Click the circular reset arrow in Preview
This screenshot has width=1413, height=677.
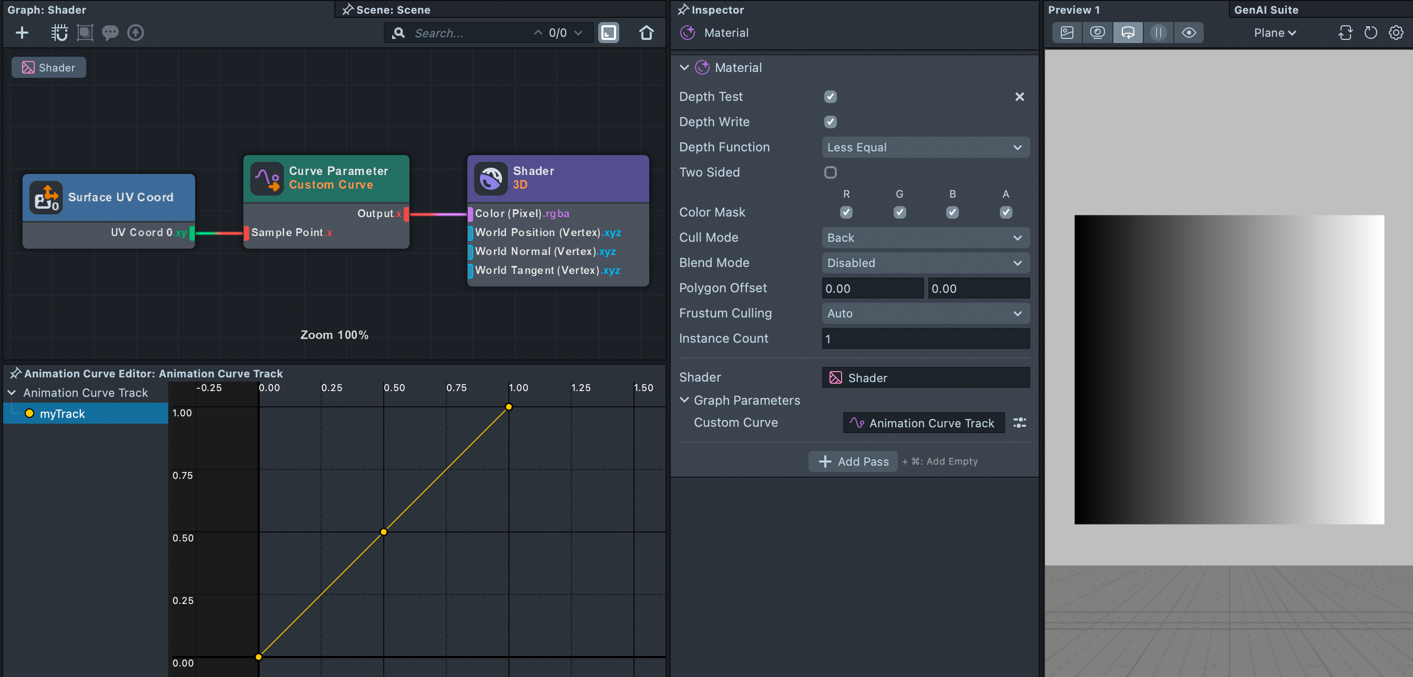click(x=1370, y=33)
